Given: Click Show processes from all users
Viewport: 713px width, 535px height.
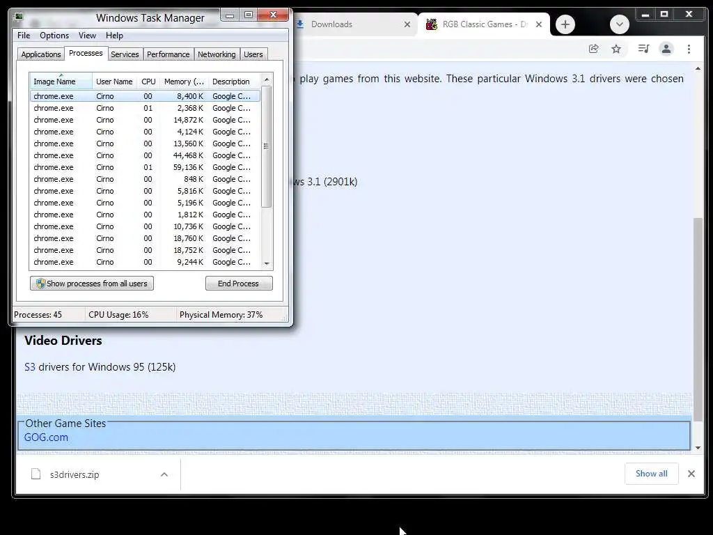Looking at the screenshot, I should coord(92,284).
